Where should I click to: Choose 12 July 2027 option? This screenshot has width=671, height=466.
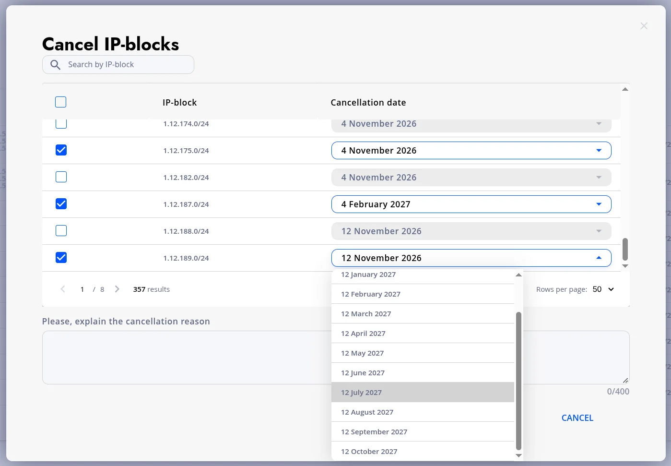click(x=423, y=393)
